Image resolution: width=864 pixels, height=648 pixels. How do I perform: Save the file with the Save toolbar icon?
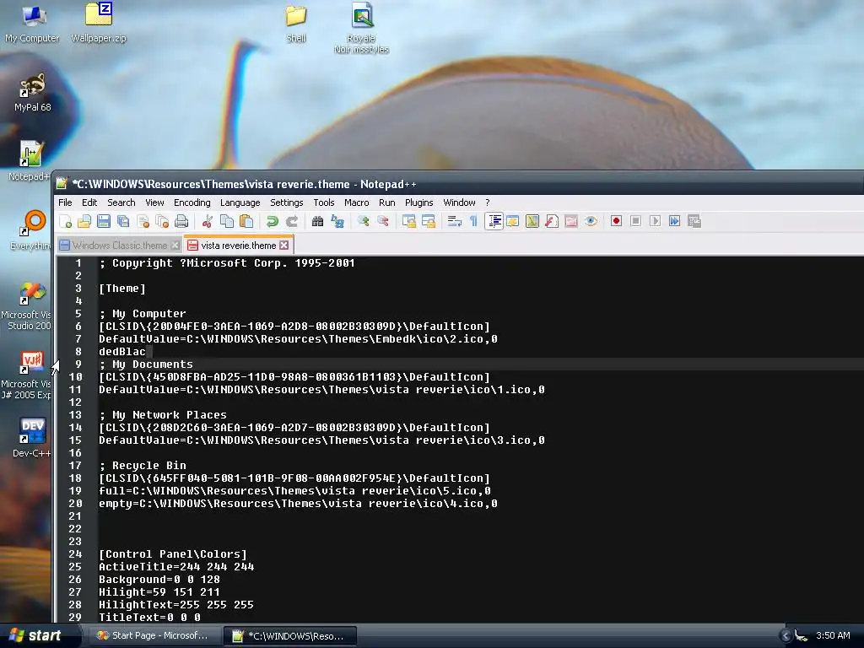click(104, 222)
